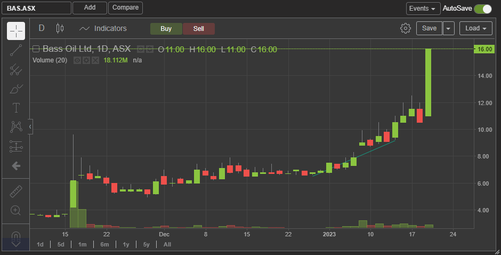
Task: Select the prediction and measurement tool
Action: (16, 146)
